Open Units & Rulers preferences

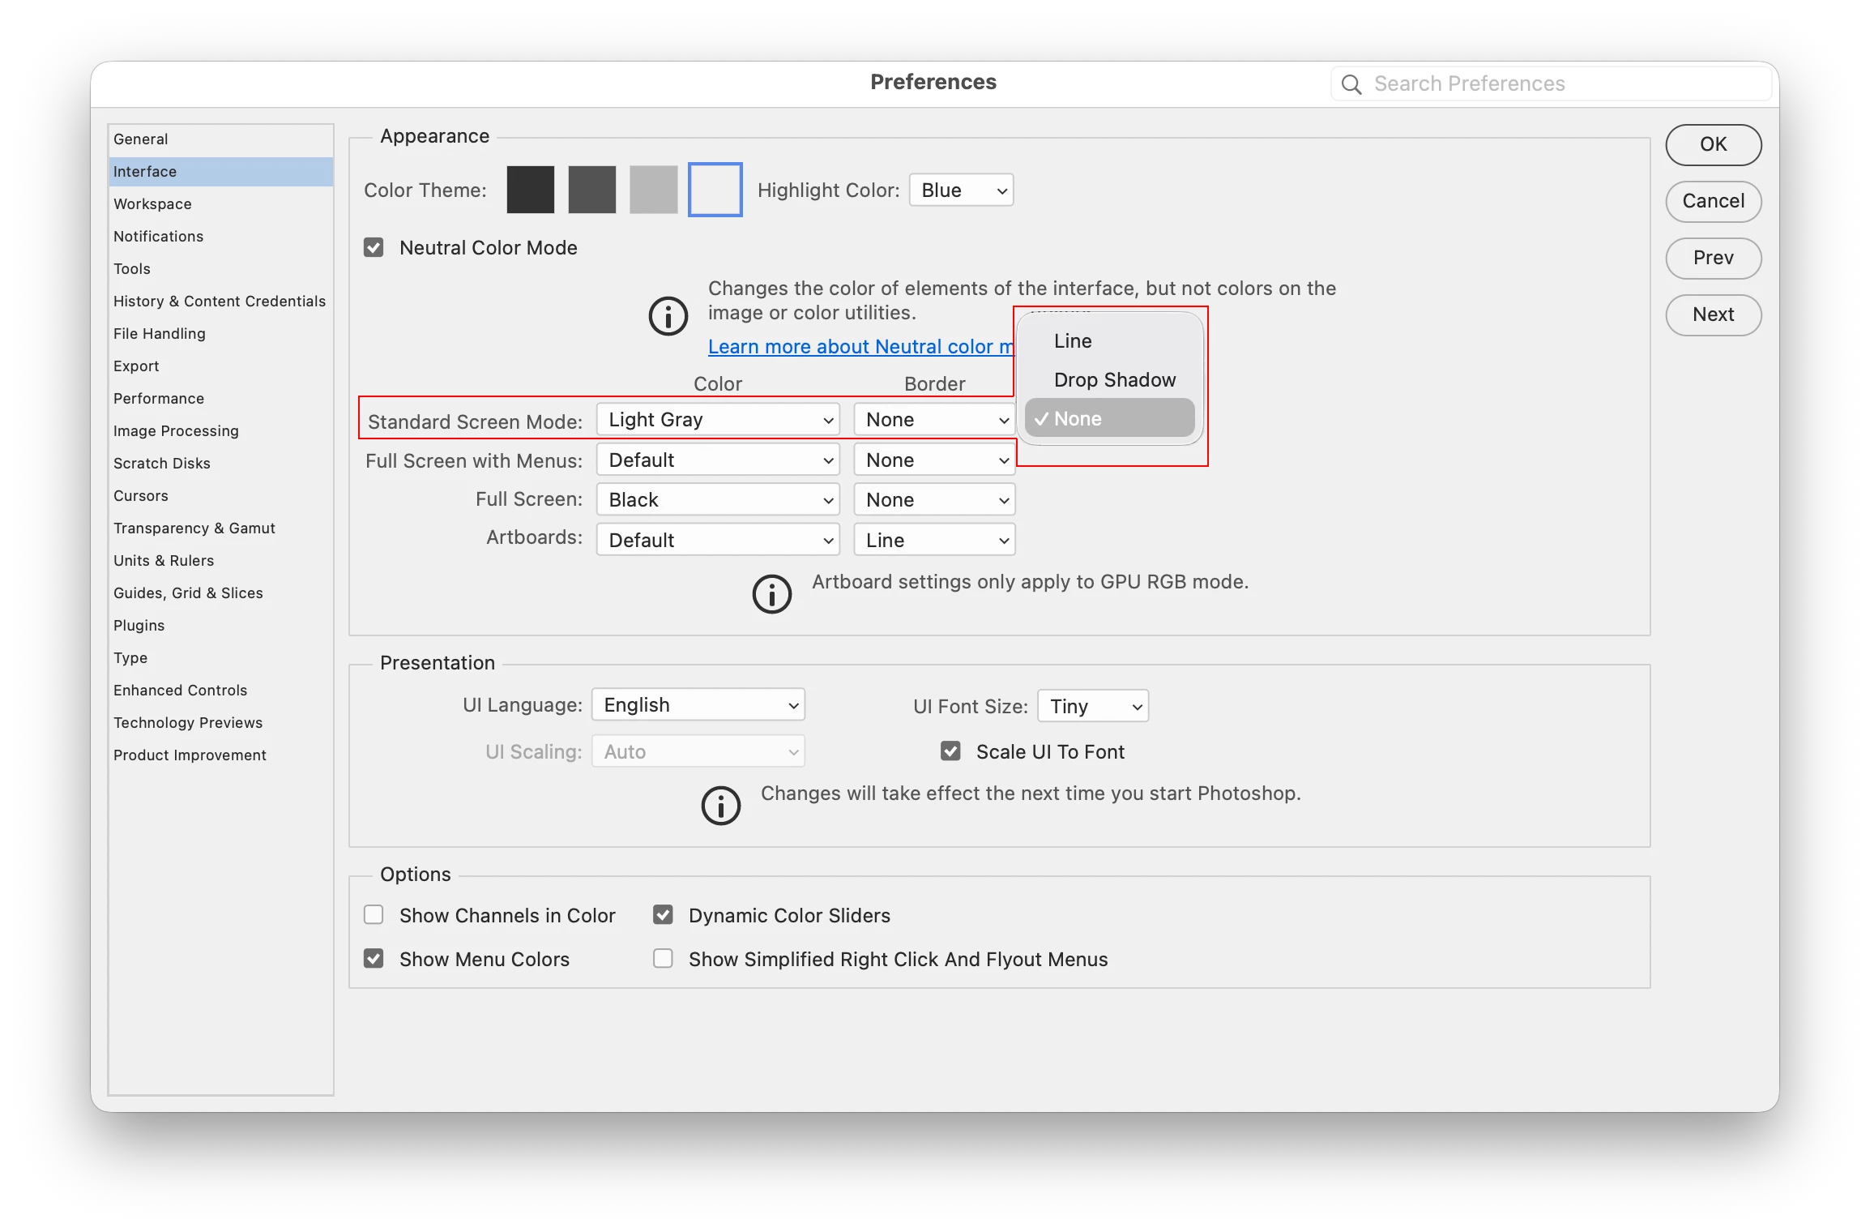(x=220, y=560)
